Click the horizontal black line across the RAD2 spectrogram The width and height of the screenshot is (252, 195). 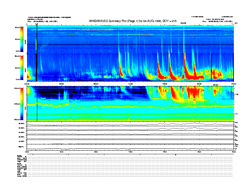tap(130, 44)
